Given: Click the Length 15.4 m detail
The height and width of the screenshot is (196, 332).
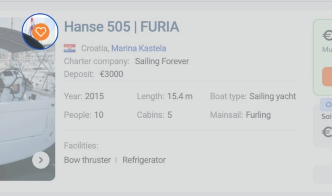Looking at the screenshot, I should pyautogui.click(x=180, y=96).
